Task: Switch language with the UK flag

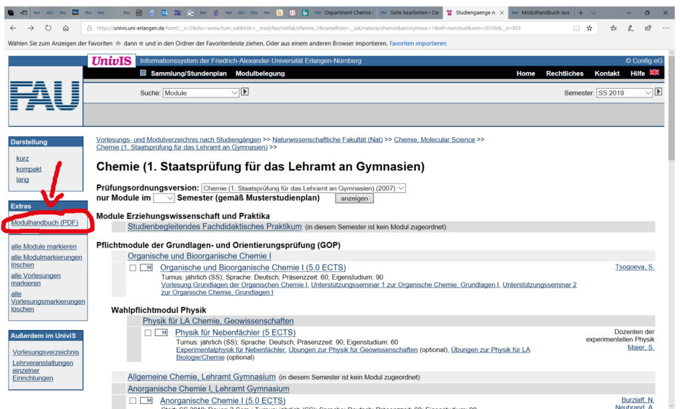Action: pos(654,72)
